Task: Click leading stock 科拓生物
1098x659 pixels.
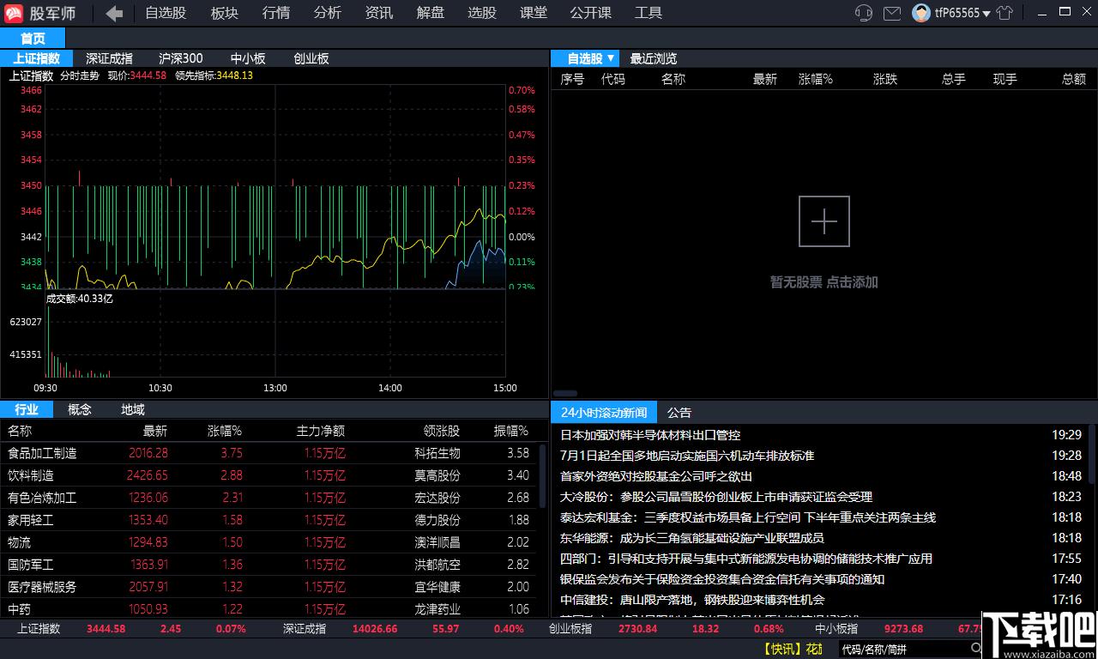Action: pyautogui.click(x=437, y=453)
